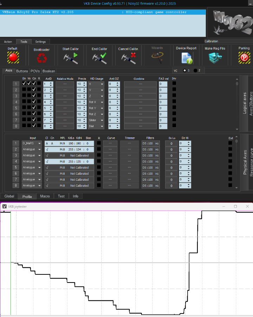The width and height of the screenshot is (253, 317).
Task: Click Curve button for physical axis 1
Action: tap(110, 143)
